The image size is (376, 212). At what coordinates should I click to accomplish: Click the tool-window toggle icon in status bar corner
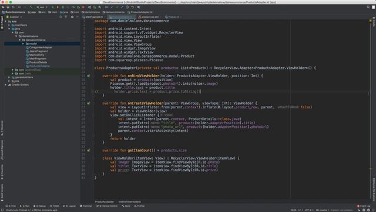2,210
